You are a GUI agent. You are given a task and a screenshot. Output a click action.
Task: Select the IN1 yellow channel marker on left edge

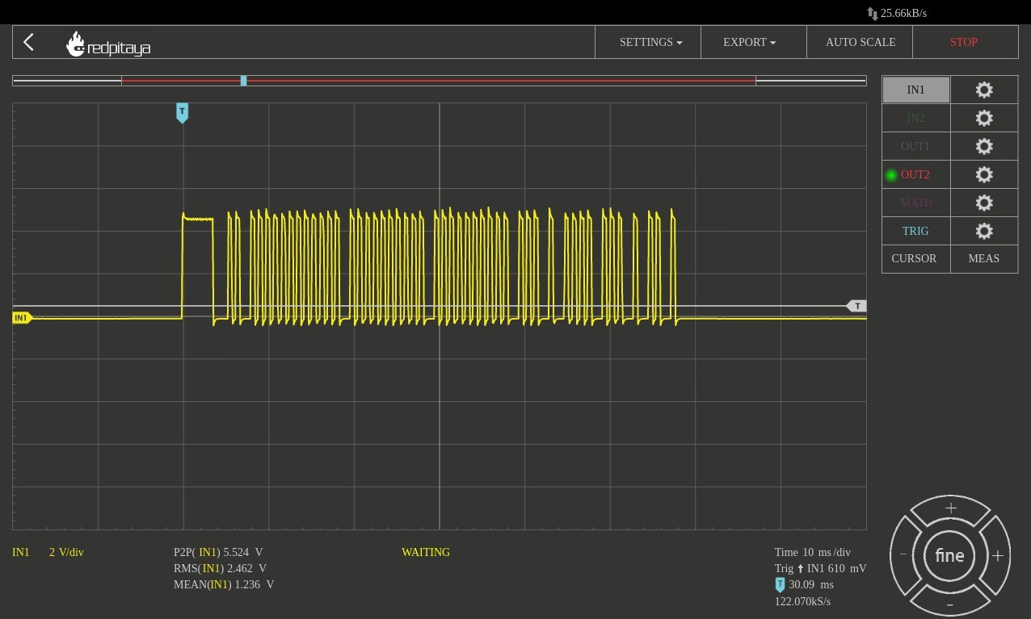pyautogui.click(x=22, y=318)
